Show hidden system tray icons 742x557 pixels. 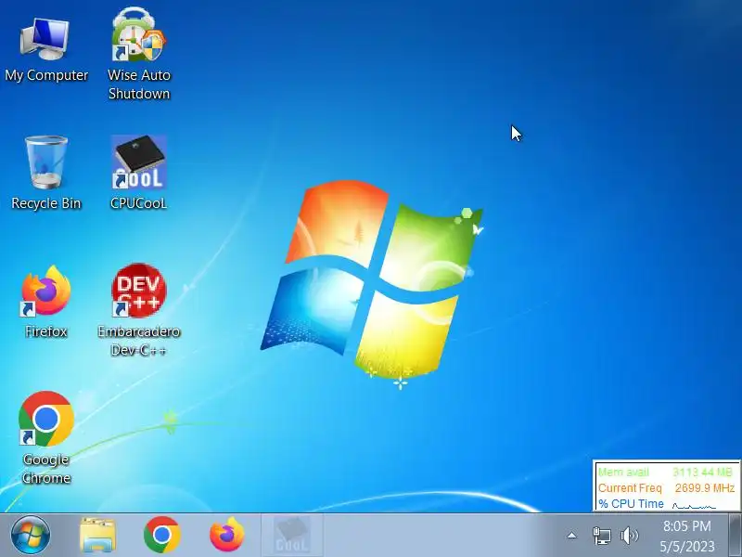[x=571, y=536]
